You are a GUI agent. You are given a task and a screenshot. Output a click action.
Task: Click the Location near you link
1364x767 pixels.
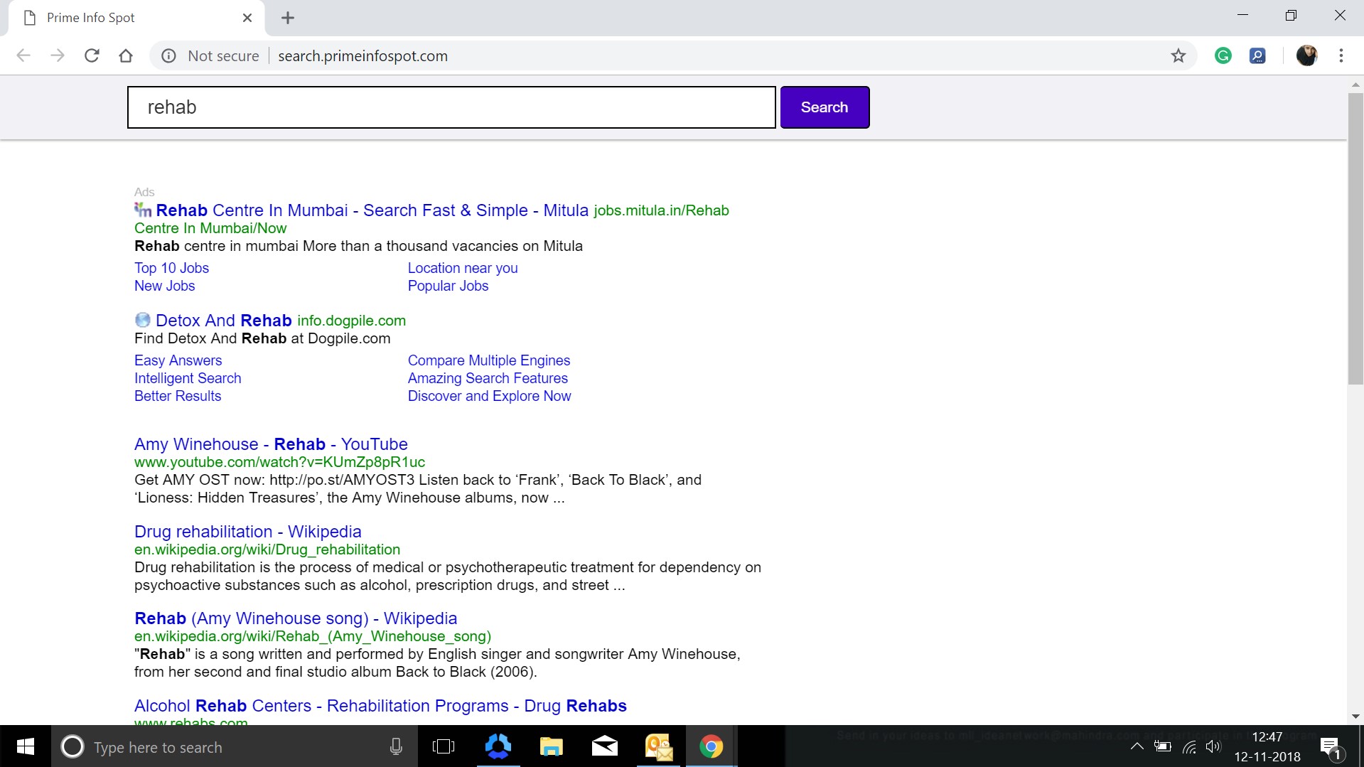point(462,268)
